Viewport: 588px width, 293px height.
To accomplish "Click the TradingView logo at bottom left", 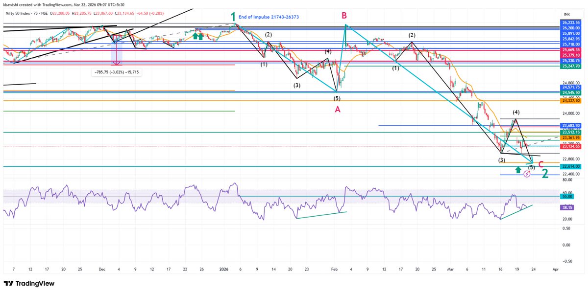I will [29, 284].
